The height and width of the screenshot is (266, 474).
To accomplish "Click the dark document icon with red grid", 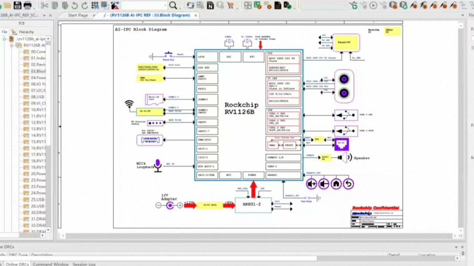I will 278,5.
